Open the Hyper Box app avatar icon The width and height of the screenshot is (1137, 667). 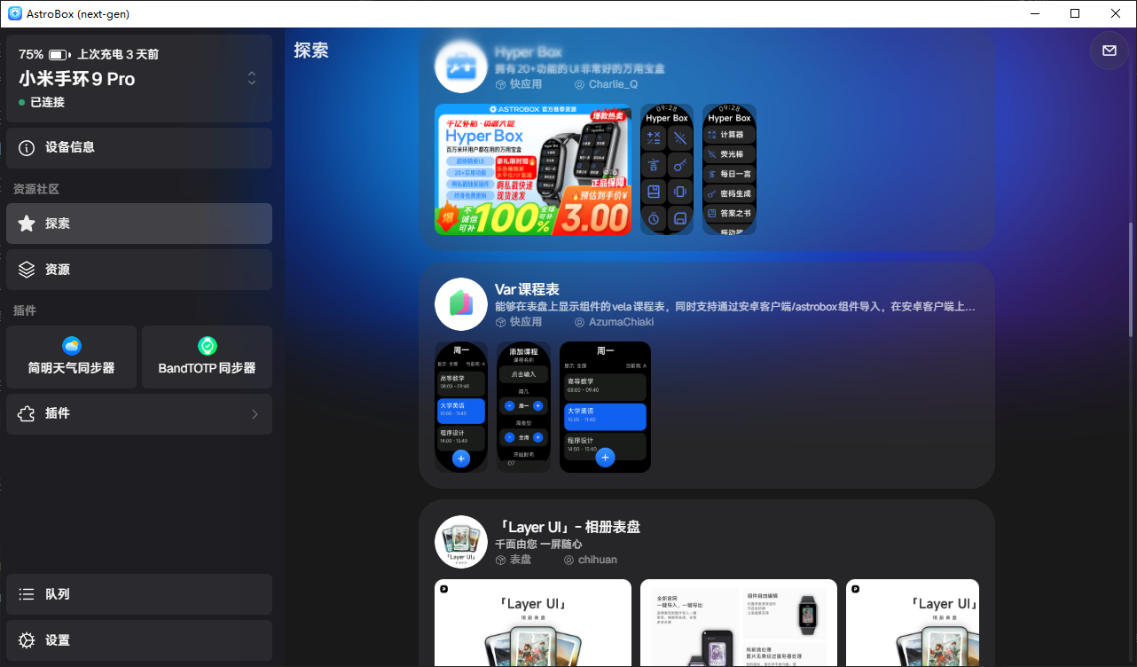[460, 67]
